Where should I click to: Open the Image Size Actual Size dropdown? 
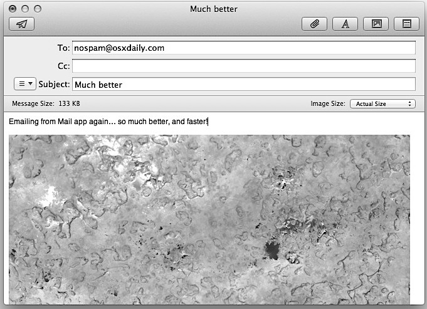pos(382,103)
